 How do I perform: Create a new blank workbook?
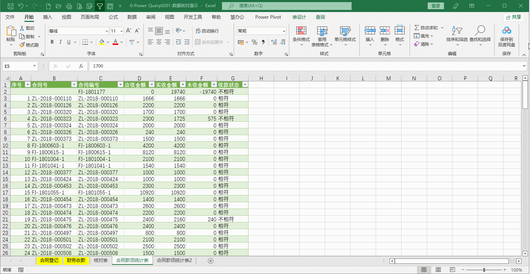[49, 6]
